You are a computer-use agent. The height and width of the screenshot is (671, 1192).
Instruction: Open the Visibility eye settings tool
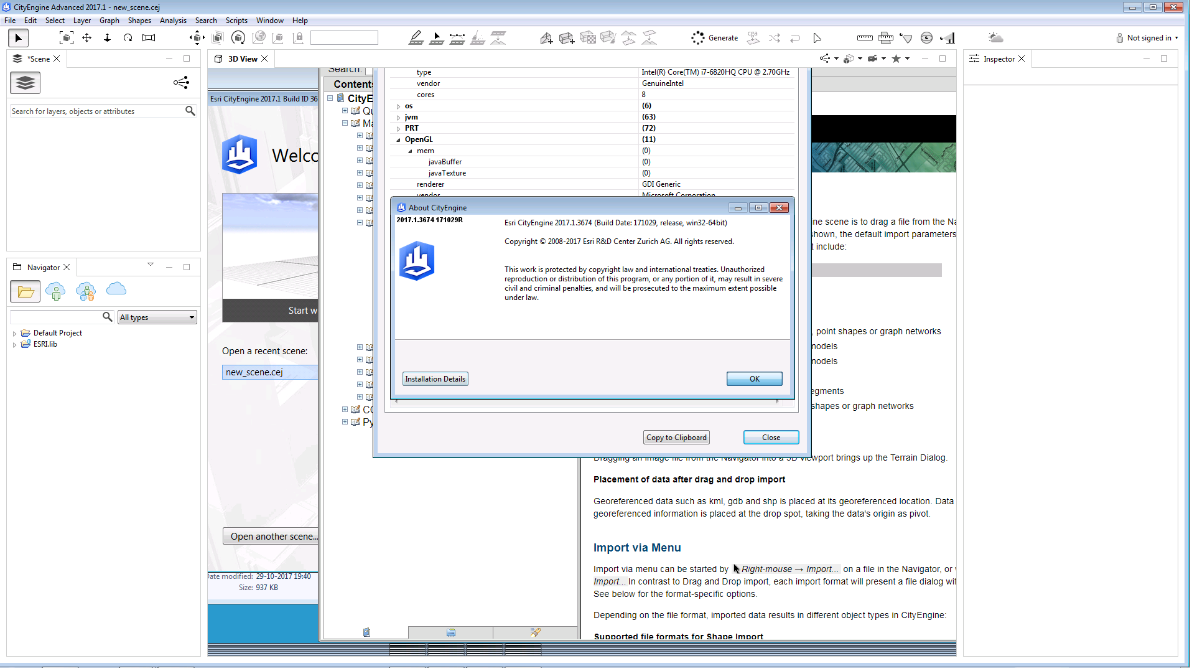point(926,38)
